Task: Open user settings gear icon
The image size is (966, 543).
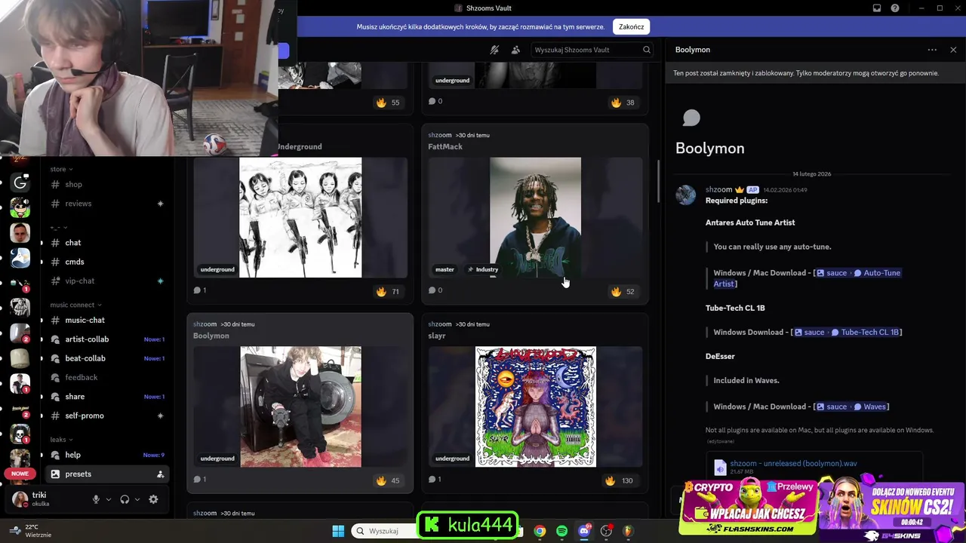Action: pyautogui.click(x=153, y=499)
